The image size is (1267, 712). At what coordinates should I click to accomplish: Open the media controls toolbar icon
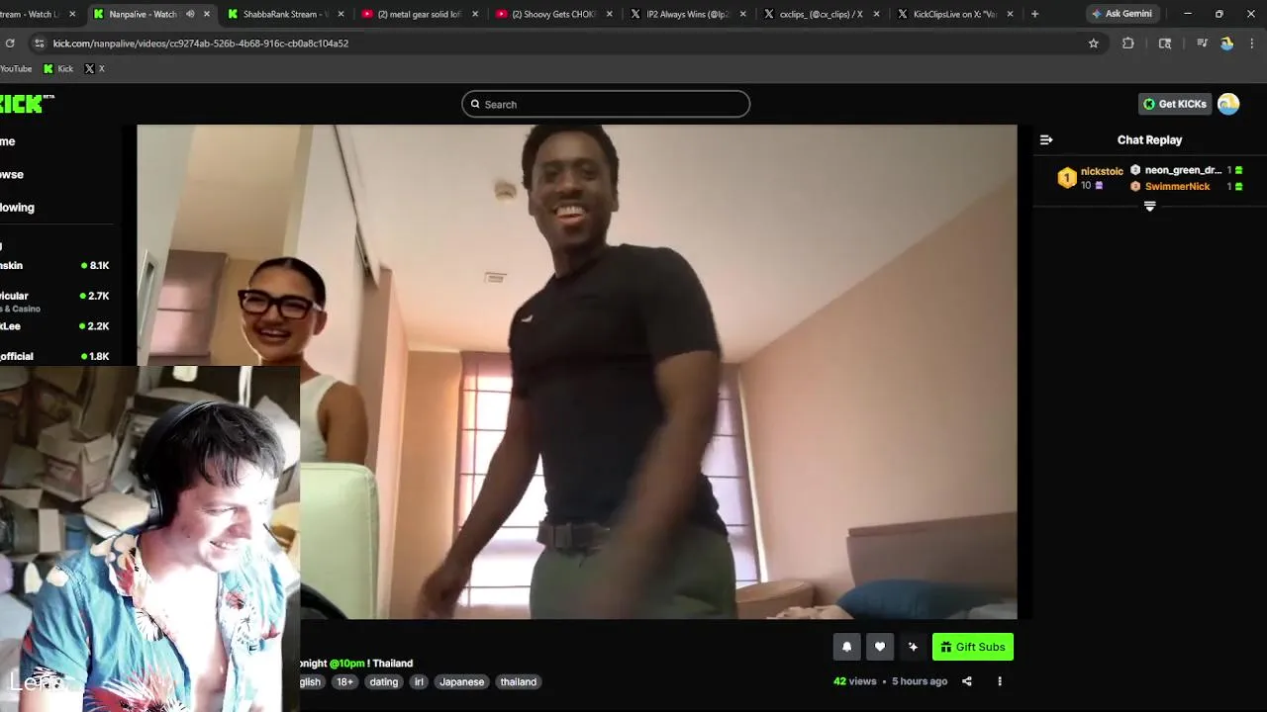click(x=1202, y=44)
